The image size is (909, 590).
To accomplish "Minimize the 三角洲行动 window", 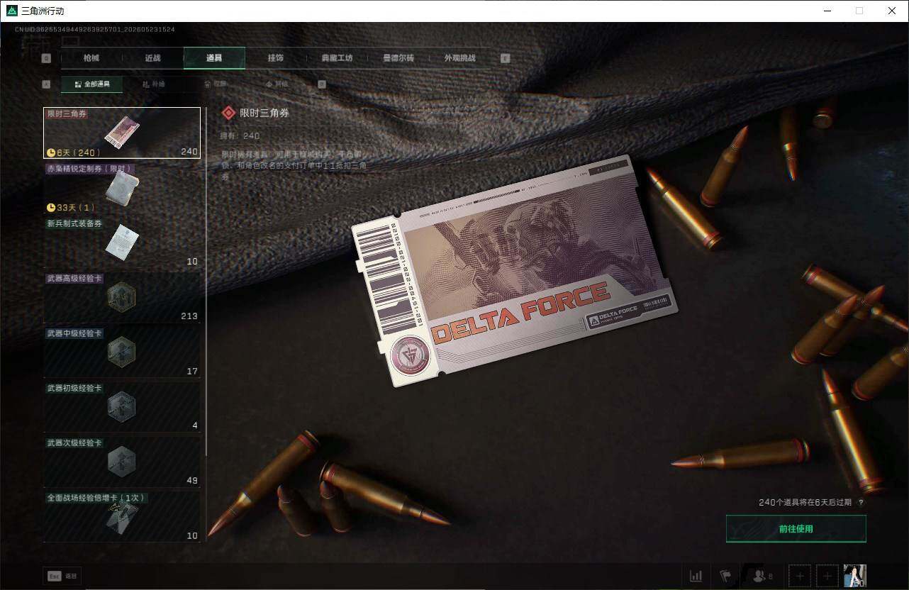I will pos(827,11).
